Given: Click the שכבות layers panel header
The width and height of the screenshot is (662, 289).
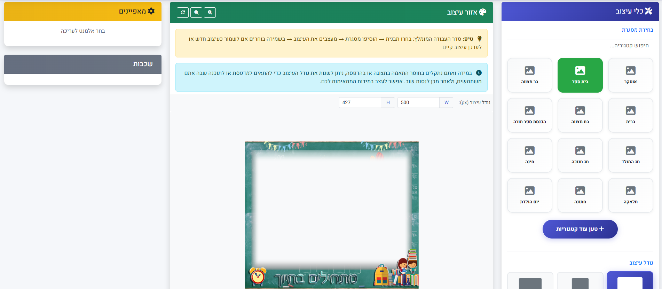Looking at the screenshot, I should (x=83, y=64).
